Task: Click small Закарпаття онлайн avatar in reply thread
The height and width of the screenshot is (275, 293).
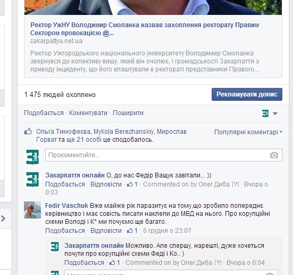Action: coord(55,247)
